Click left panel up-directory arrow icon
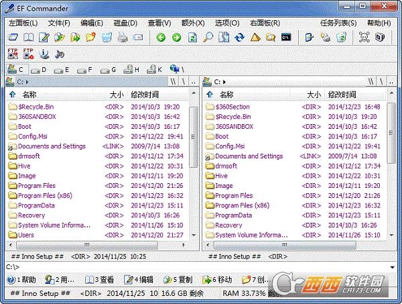This screenshot has height=304, width=402. tap(12, 95)
